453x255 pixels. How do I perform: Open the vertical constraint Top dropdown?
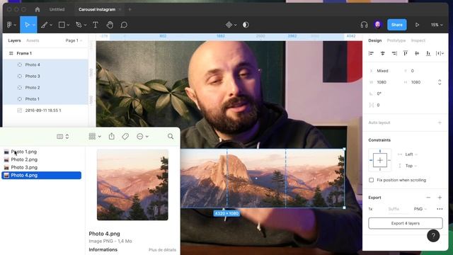click(x=411, y=166)
